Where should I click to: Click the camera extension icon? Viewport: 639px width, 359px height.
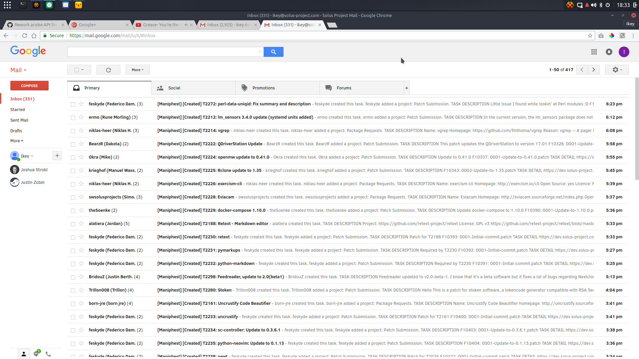tap(601, 36)
